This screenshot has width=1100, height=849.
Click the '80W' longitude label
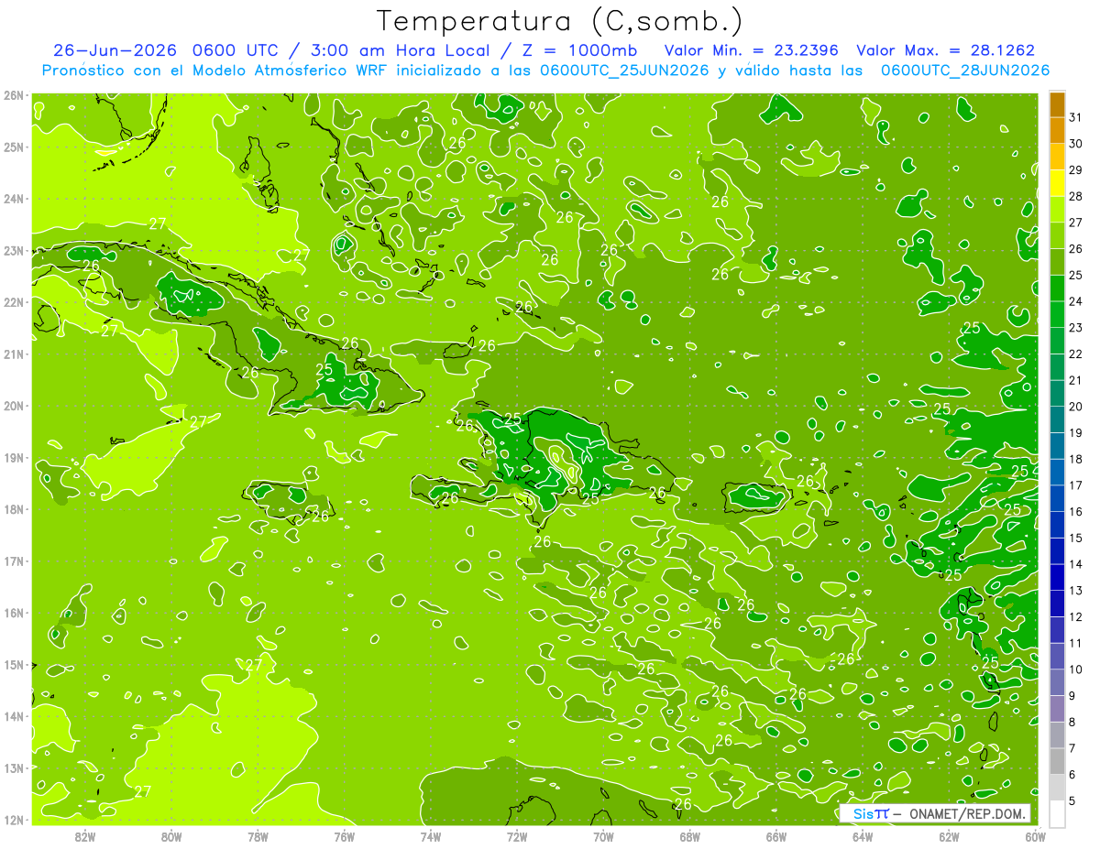(x=171, y=836)
